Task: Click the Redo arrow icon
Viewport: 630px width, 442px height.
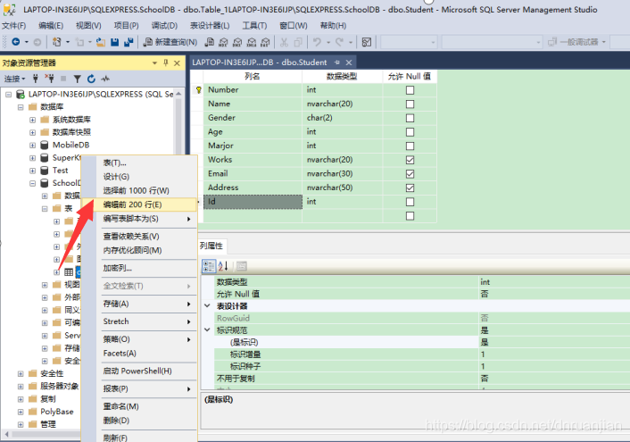Action: point(339,42)
